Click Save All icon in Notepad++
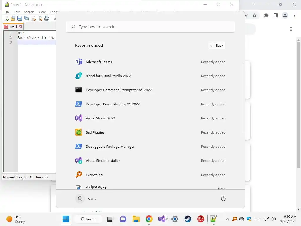 tap(26, 19)
